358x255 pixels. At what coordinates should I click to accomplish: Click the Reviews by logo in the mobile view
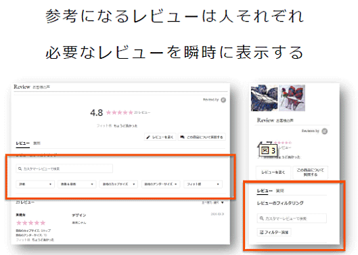324,131
